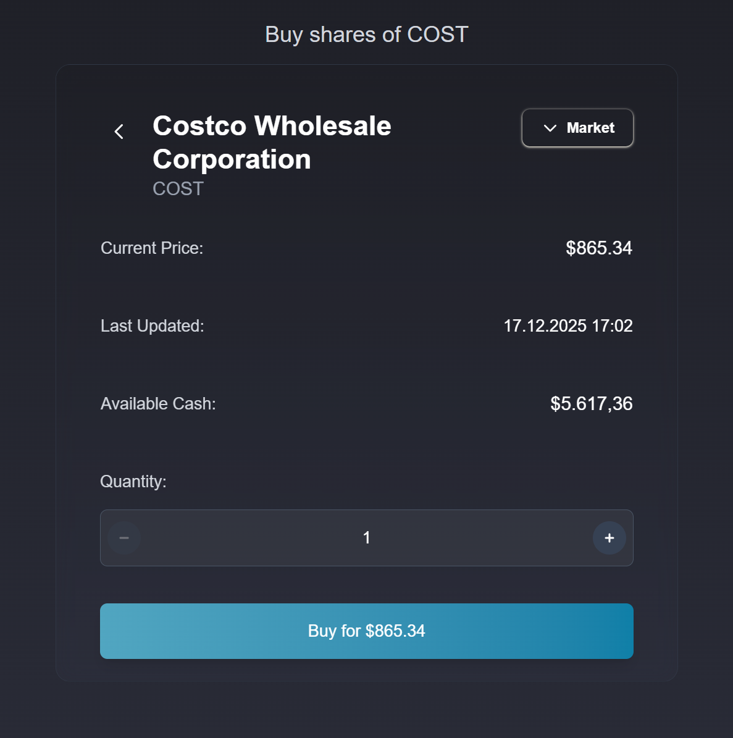This screenshot has height=738, width=733.
Task: Click the Last Updated label
Action: 153,326
